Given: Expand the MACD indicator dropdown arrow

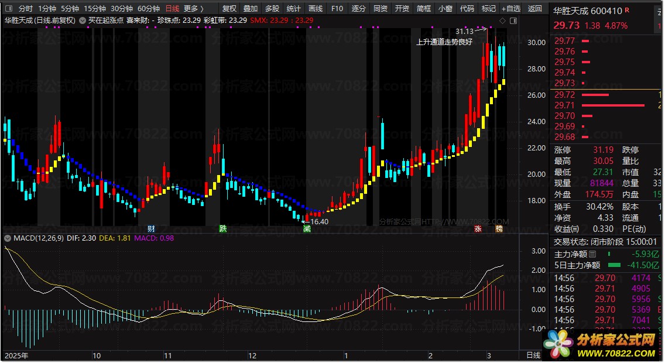Looking at the screenshot, I should (7, 238).
